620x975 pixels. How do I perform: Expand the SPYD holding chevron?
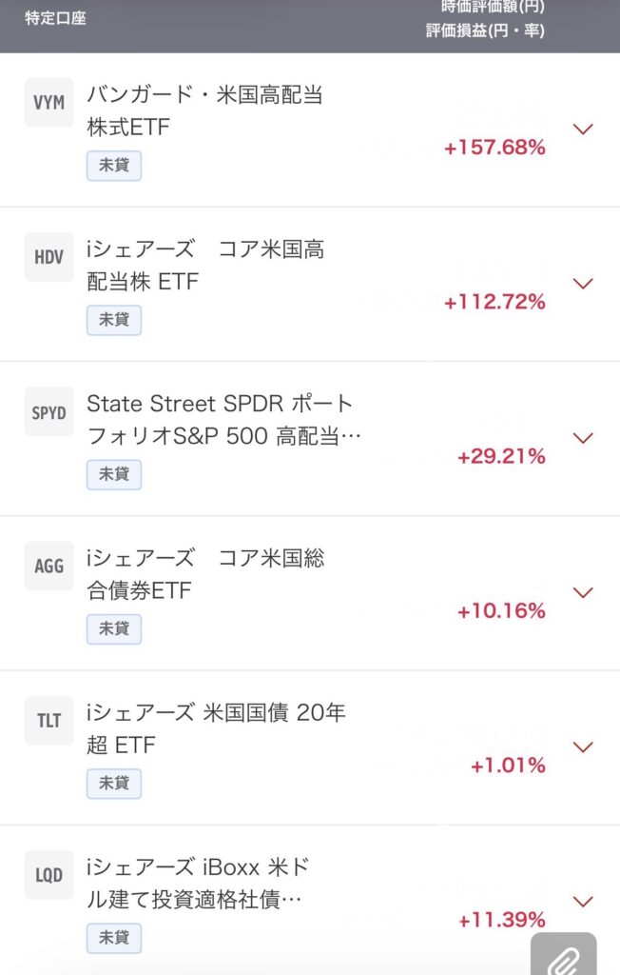pos(584,438)
